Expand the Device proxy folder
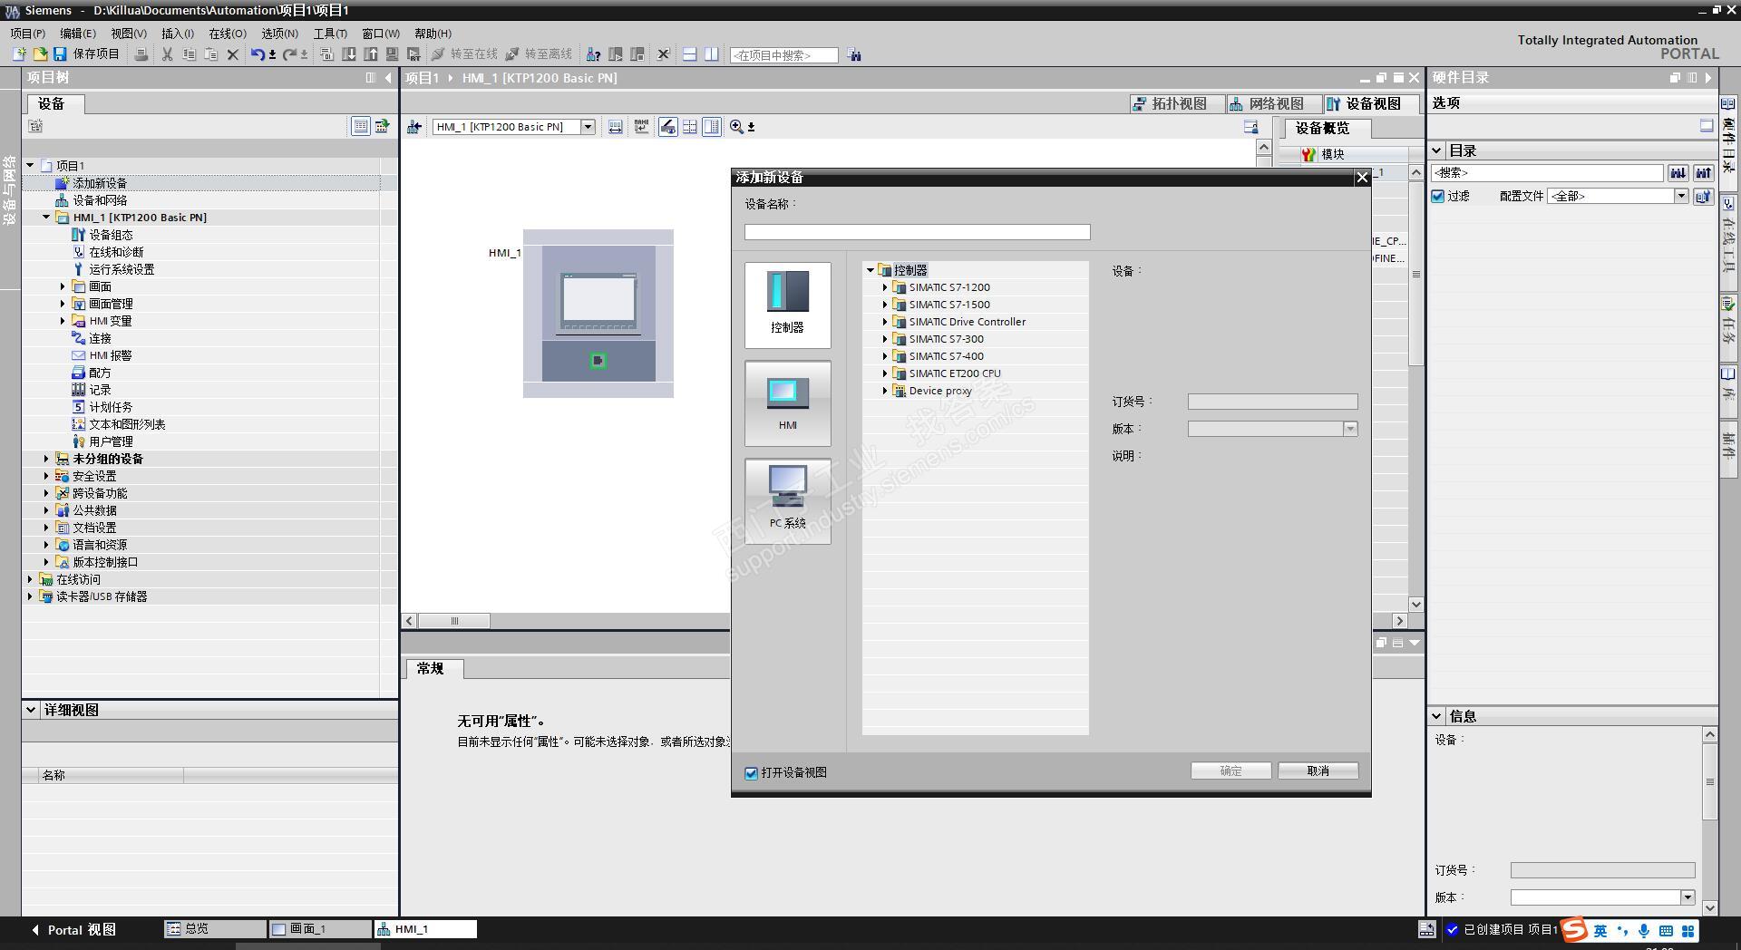 click(885, 391)
